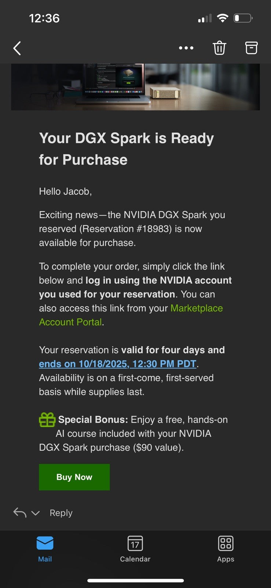Viewport: 271px width, 588px height.
Task: Reply using the reply arrow icon
Action: [19, 512]
